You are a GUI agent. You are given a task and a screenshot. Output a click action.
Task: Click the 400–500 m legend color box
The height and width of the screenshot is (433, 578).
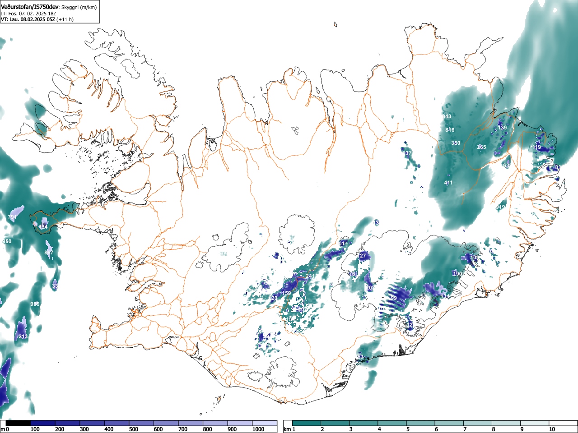117,423
